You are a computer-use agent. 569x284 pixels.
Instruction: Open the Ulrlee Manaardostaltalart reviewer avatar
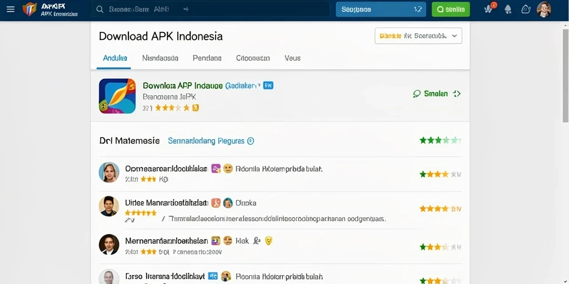pyautogui.click(x=109, y=206)
